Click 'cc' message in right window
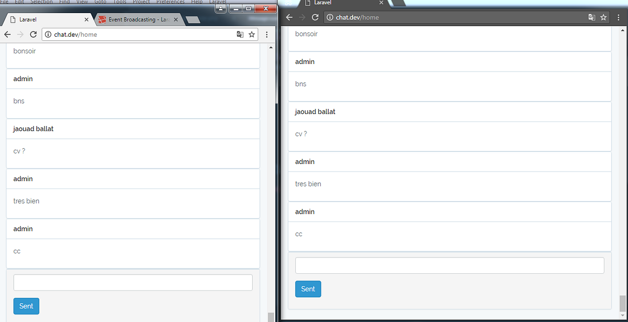Screen dimensions: 628x322 tap(299, 234)
